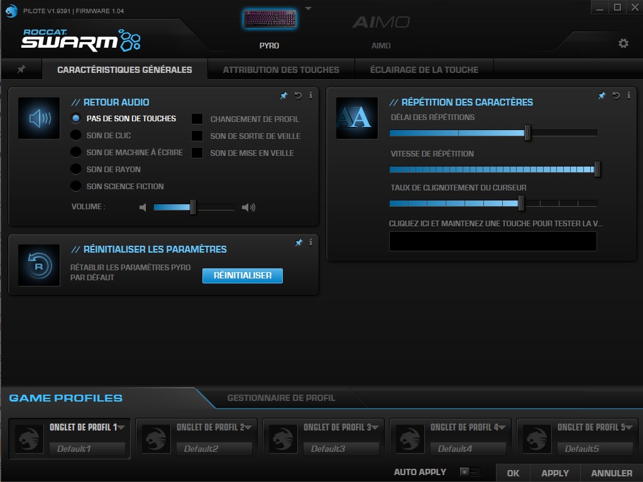Switch to the Attribution des Touches tab
The width and height of the screenshot is (643, 482).
(x=280, y=70)
